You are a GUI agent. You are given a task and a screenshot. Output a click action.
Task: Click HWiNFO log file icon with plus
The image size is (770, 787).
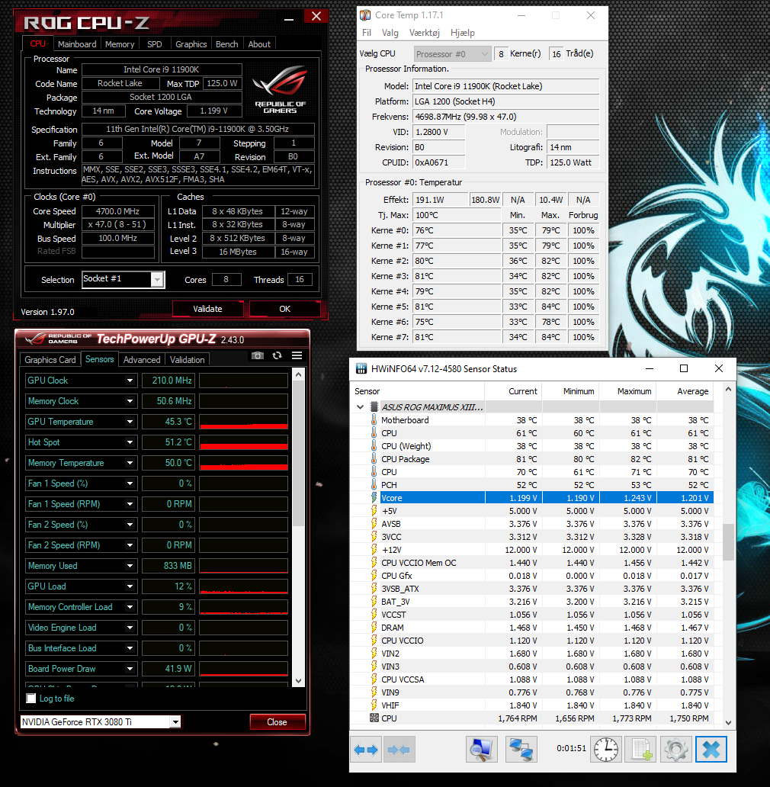640,750
